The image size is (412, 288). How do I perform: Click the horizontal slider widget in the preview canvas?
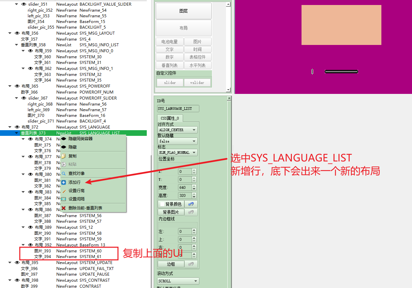(341, 72)
